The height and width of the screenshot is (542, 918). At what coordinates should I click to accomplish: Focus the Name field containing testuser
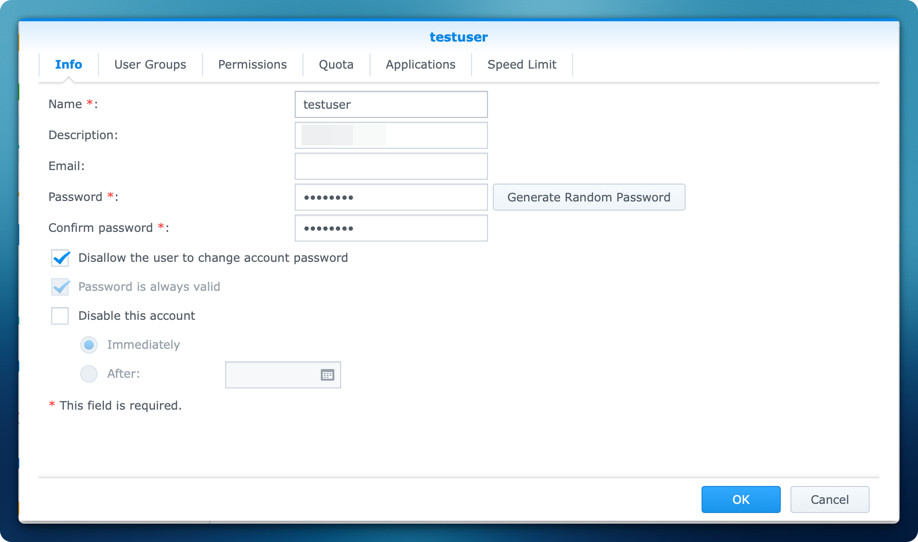click(391, 104)
